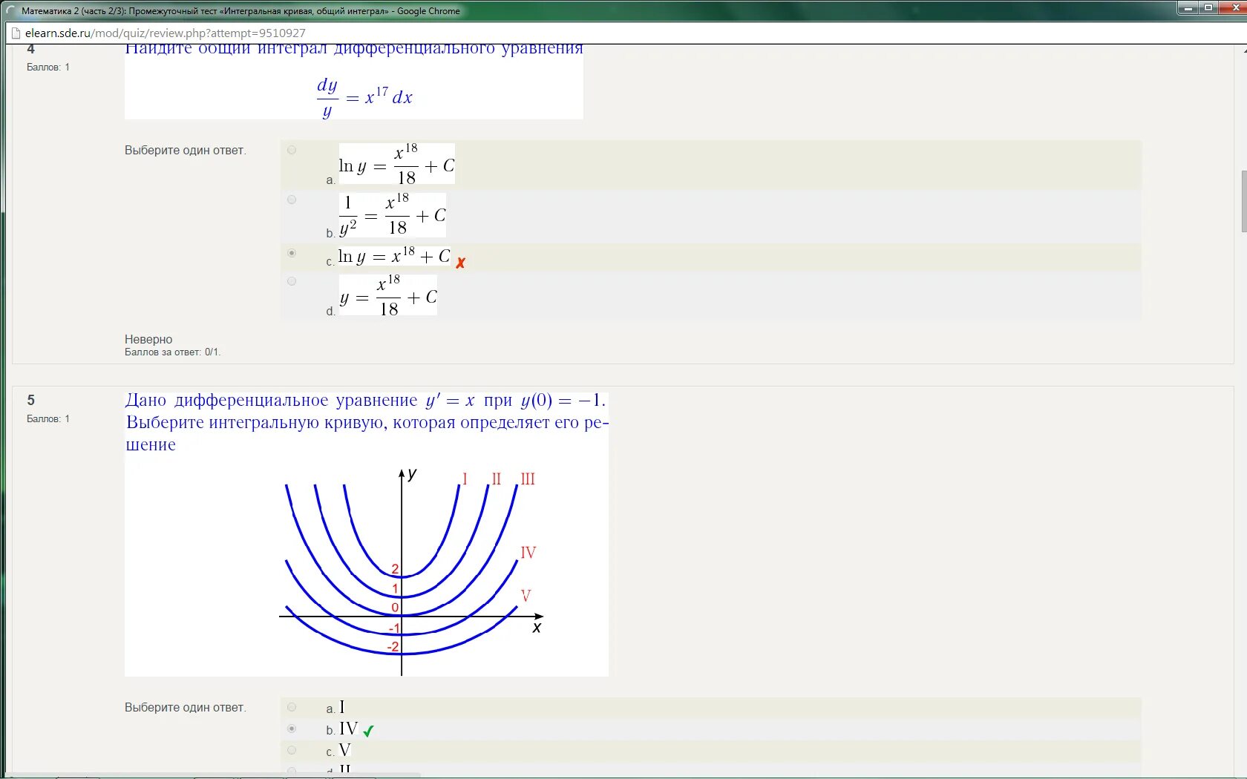Click the formula 1/y² = x^18/18 + C
Viewport: 1247px width, 779px height.
[x=393, y=215]
